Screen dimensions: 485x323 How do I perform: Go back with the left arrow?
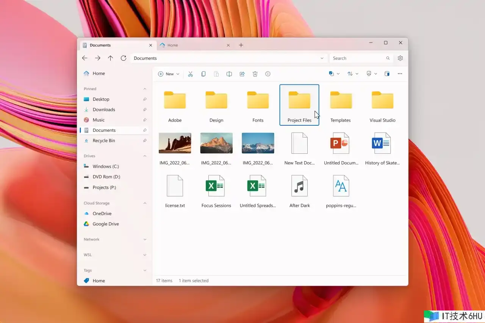tap(85, 58)
